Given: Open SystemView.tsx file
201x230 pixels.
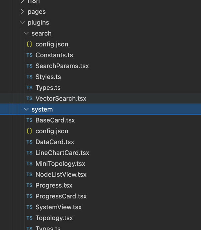Looking at the screenshot, I should click(59, 207).
